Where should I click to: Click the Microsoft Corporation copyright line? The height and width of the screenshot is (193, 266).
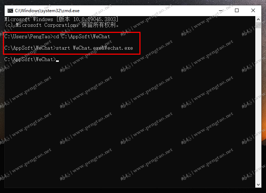click(x=62, y=25)
